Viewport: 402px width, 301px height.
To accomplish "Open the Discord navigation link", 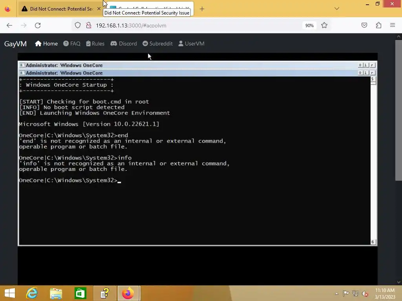I will pyautogui.click(x=124, y=44).
